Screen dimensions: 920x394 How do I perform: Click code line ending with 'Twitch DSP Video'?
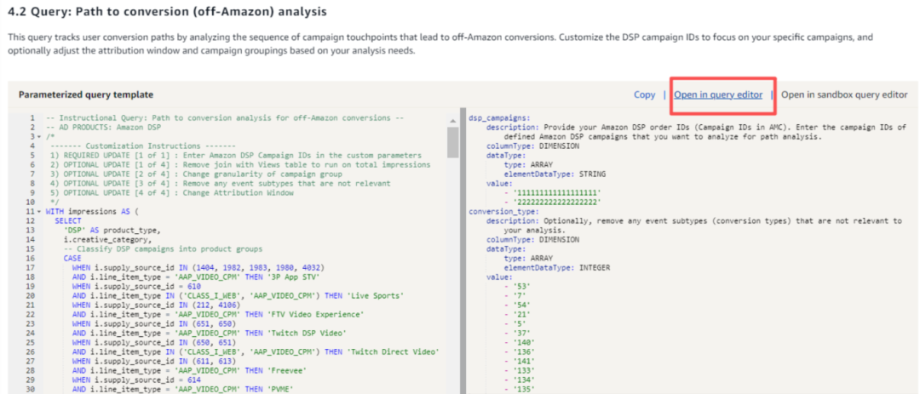[x=210, y=334]
